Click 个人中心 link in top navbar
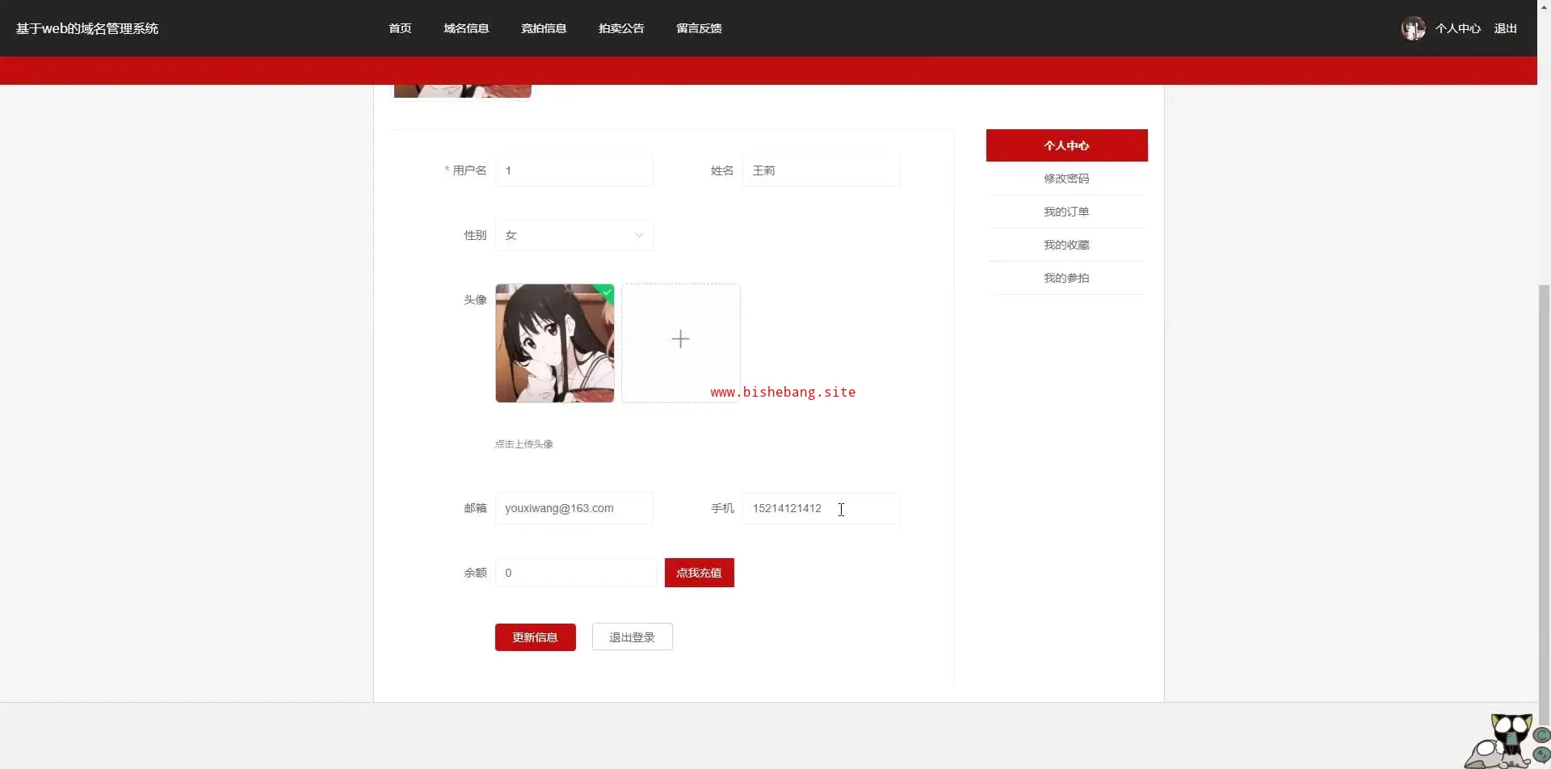 pos(1458,28)
